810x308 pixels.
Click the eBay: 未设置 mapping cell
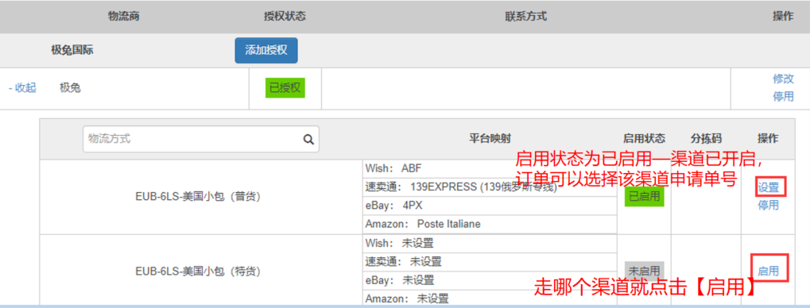(490, 280)
